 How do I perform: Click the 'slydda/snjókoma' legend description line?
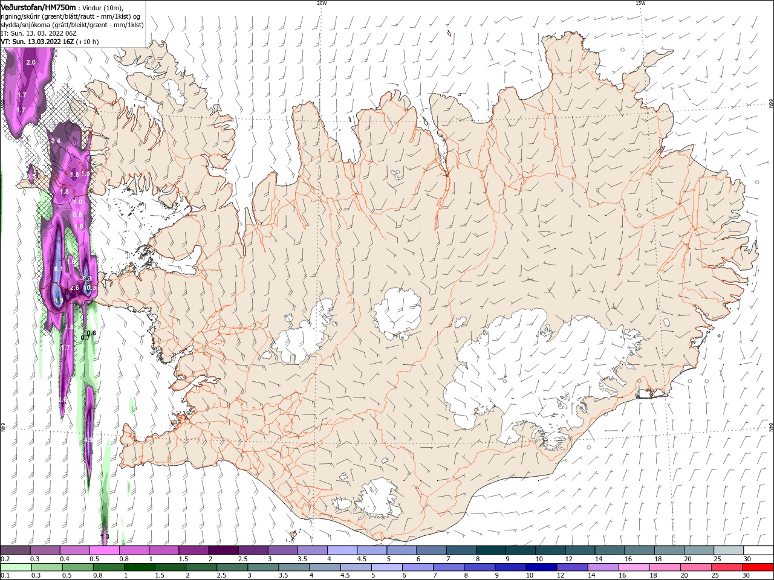[71, 25]
